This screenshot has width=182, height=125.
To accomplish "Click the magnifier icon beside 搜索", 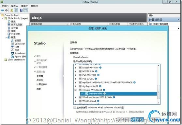I will (x=9, y=22).
